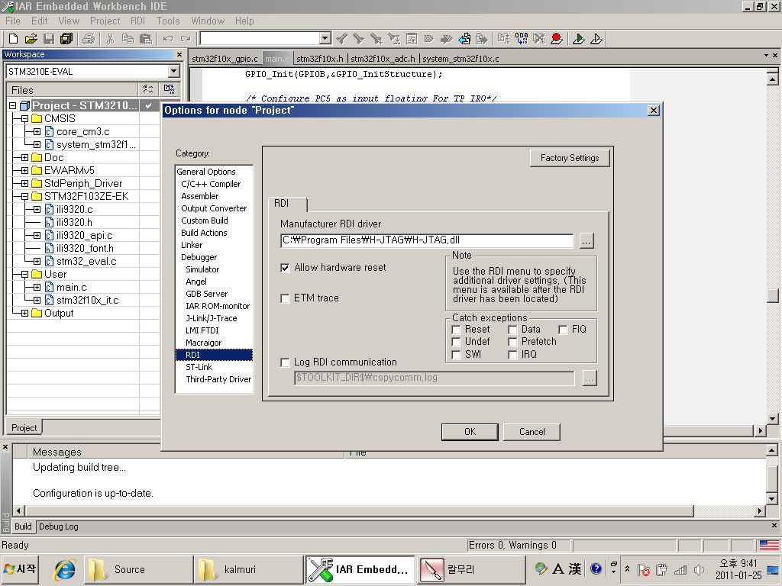Check the Reset catch exception box
The image size is (782, 586).
456,330
